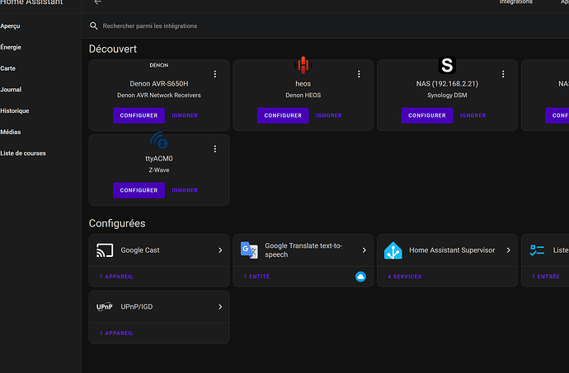Click the Google Translate text-to-speech title
Viewport: 569px width, 373px height.
[303, 250]
